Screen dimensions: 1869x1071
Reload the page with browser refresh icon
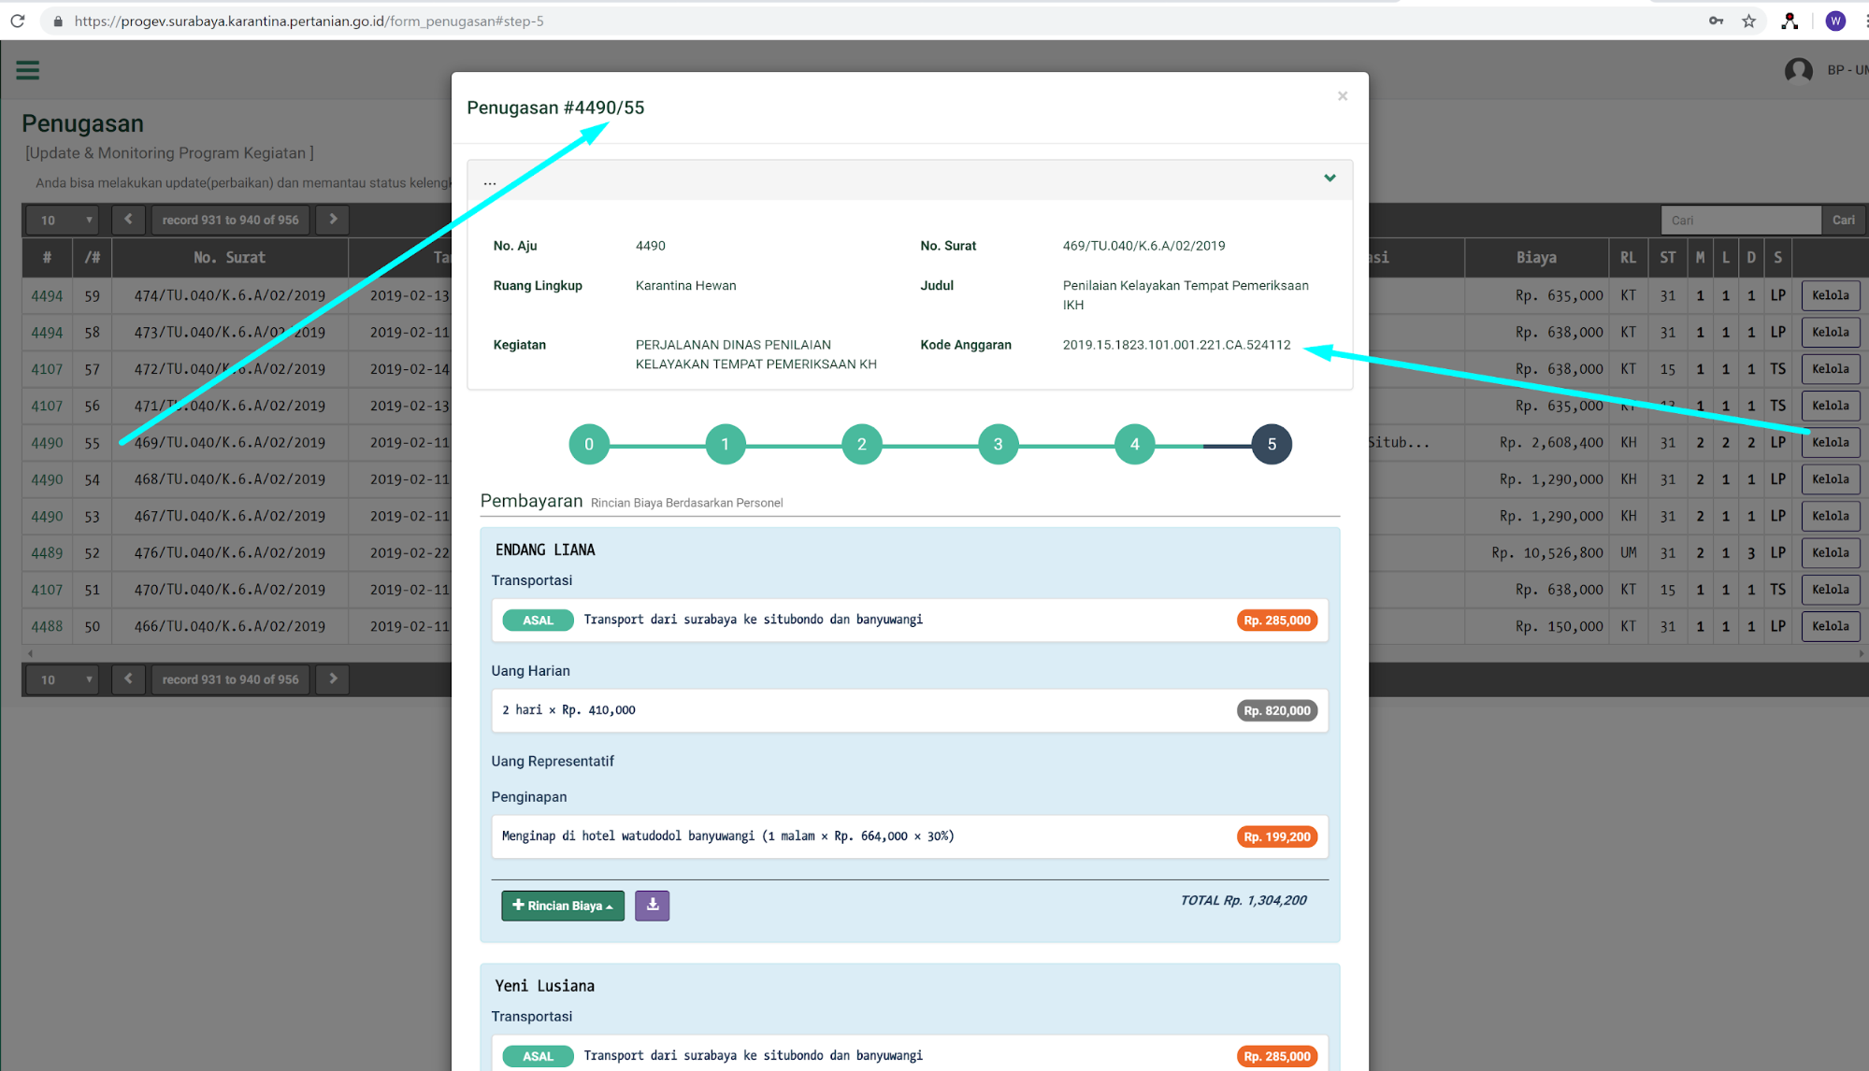point(18,21)
